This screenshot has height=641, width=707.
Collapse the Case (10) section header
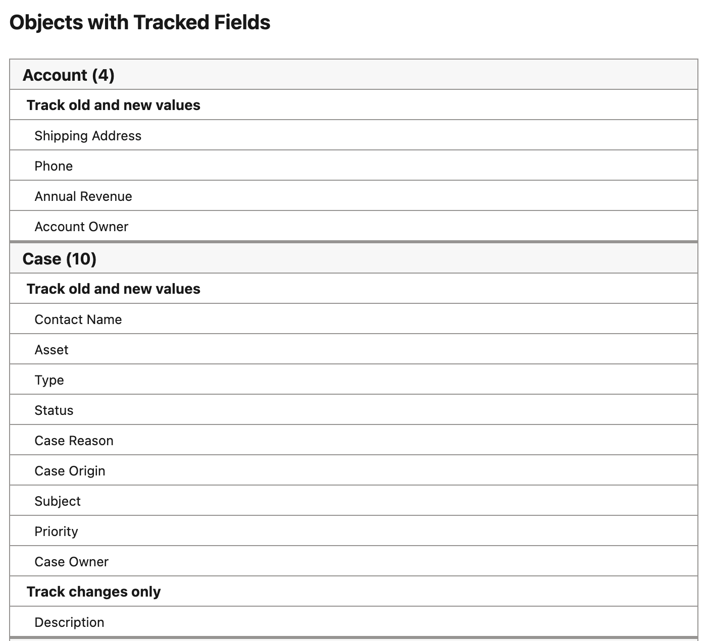(x=60, y=259)
